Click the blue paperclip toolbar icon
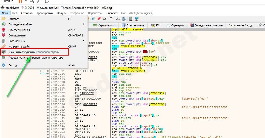Image resolution: width=265 pixels, height=138 pixels. tap(93, 19)
